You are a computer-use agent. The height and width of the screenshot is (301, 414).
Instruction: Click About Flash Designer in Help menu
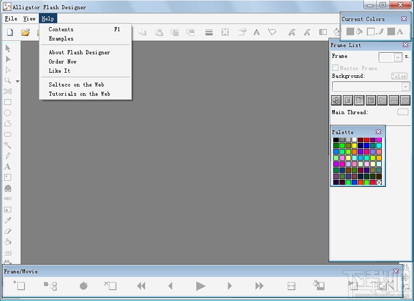click(x=79, y=52)
